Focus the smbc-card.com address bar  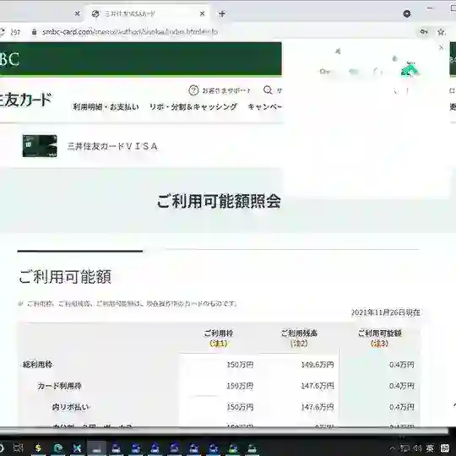point(130,32)
